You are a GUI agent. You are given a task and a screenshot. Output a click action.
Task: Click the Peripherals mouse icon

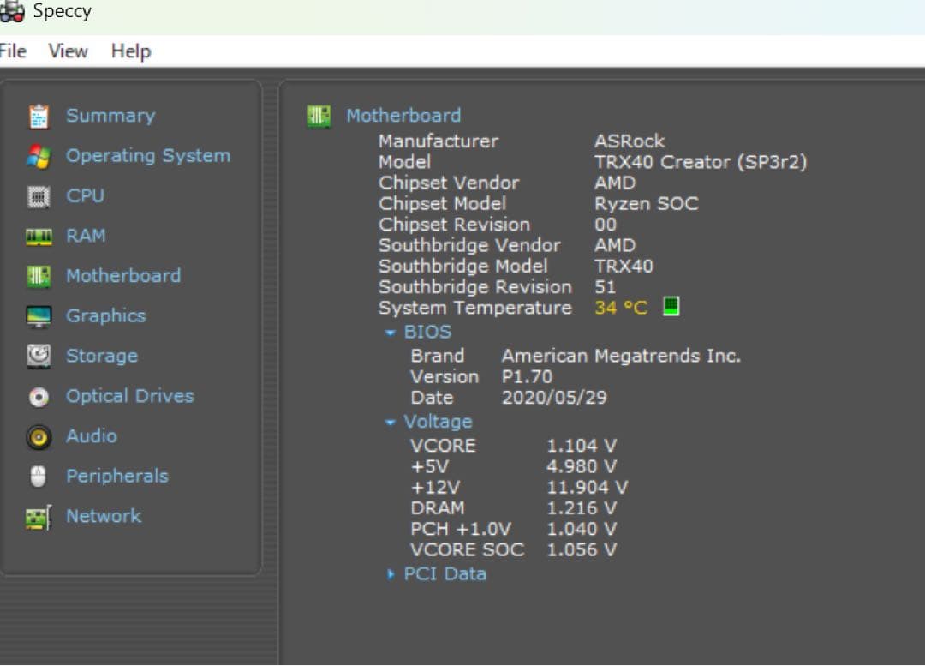coord(39,477)
